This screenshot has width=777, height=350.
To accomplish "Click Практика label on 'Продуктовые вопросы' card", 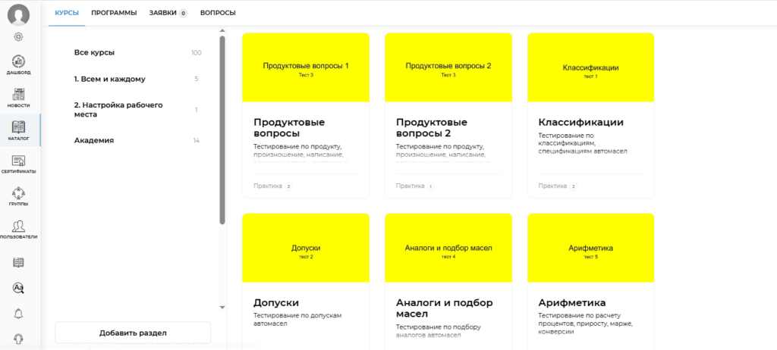I will coord(268,186).
